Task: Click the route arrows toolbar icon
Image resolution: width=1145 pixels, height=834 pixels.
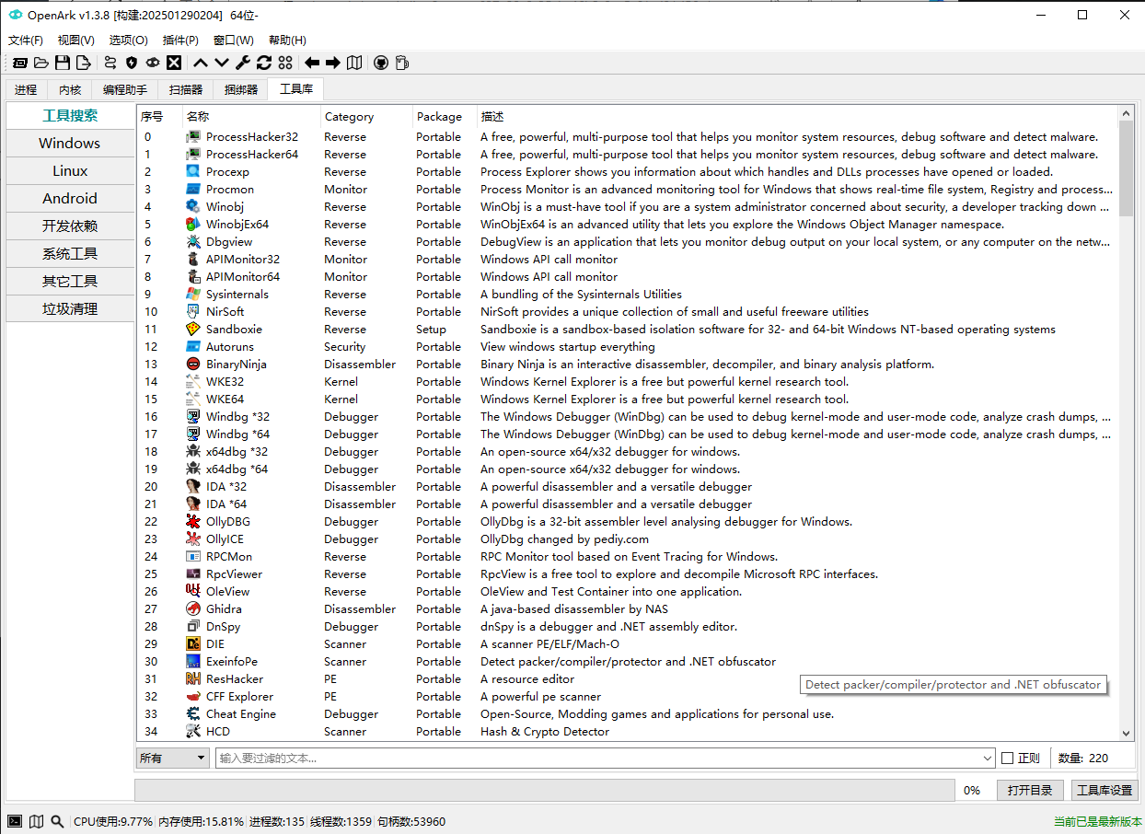Action: (110, 63)
